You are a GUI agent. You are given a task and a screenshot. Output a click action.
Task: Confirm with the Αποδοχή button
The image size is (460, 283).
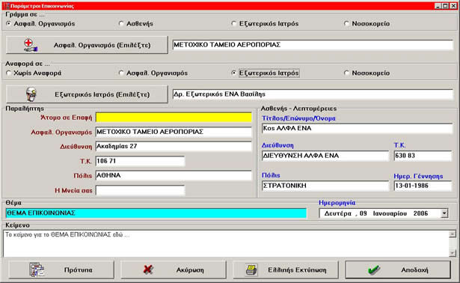(398, 270)
